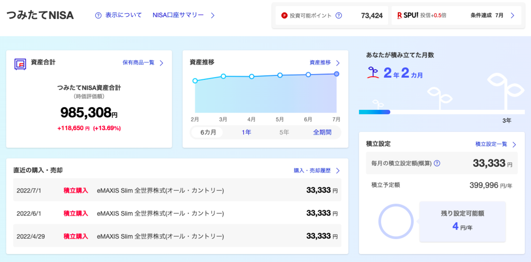Switch chart to 全期間 period

pyautogui.click(x=322, y=132)
